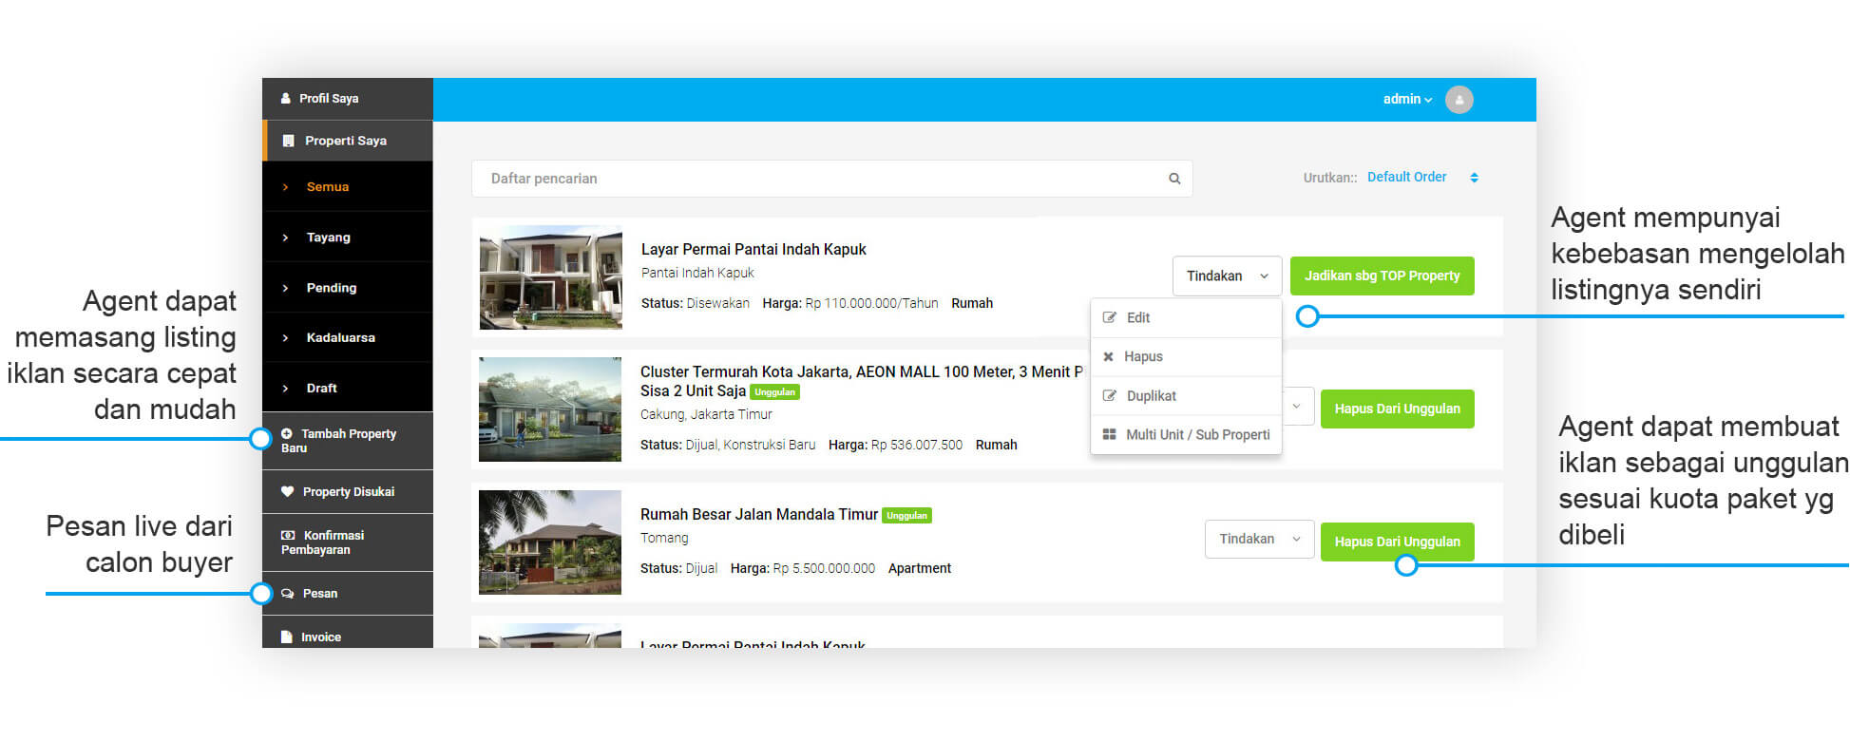Click the pencil icon beside Edit
1850x742 pixels.
click(1109, 317)
